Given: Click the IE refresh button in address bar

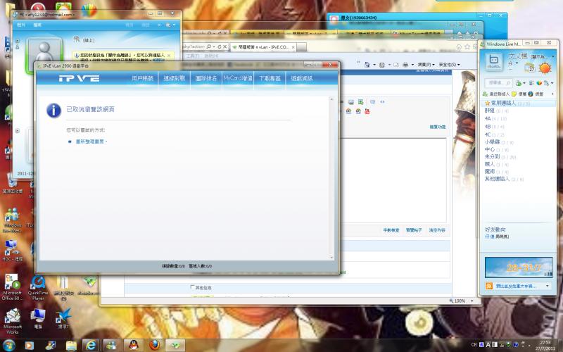Looking at the screenshot, I should click(220, 46).
